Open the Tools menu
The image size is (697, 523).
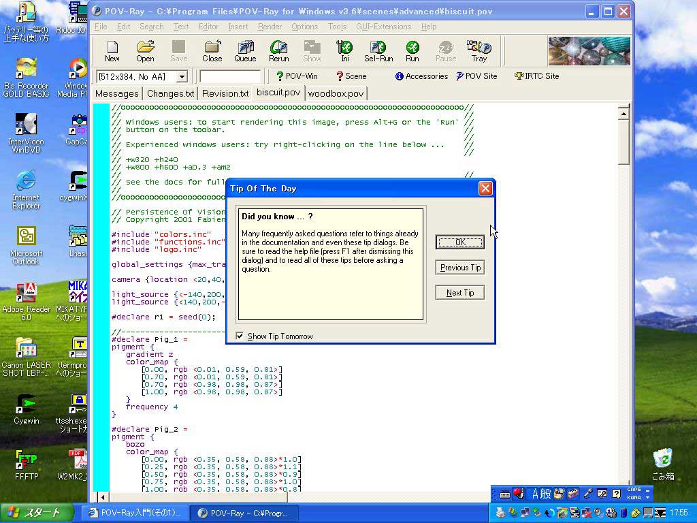(x=337, y=27)
